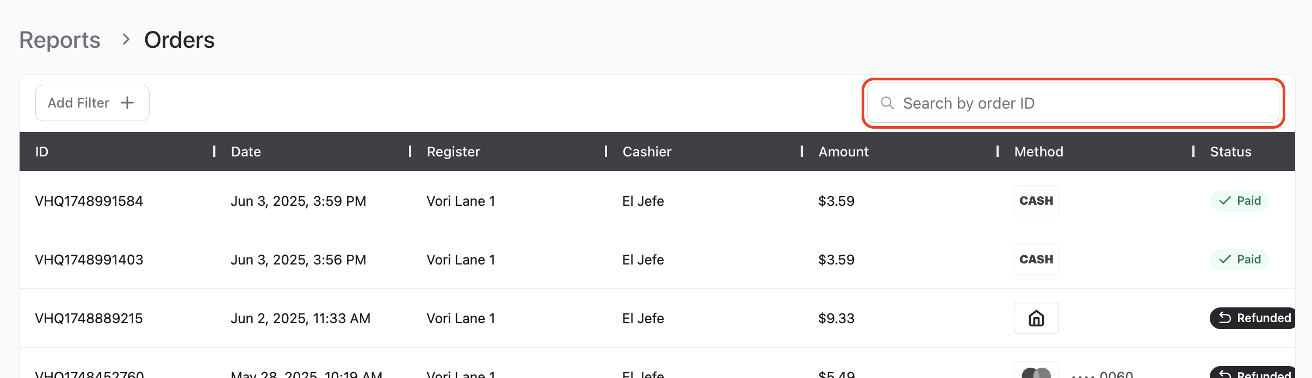Click the Refunded badge for $9.33 order
The image size is (1312, 378).
(x=1254, y=318)
